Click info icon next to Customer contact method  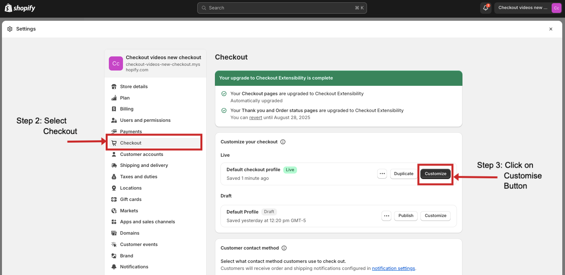click(284, 248)
